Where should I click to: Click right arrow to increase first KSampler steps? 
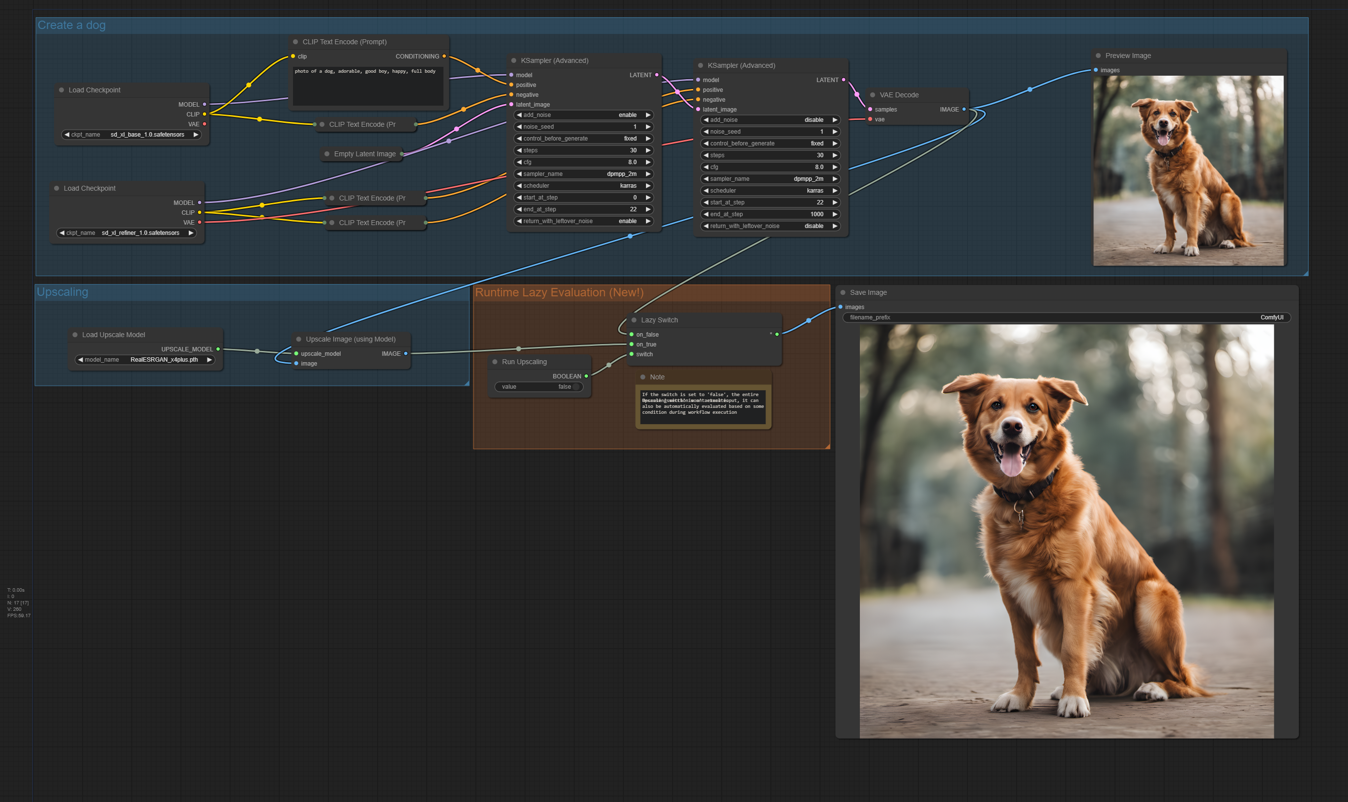pyautogui.click(x=648, y=151)
